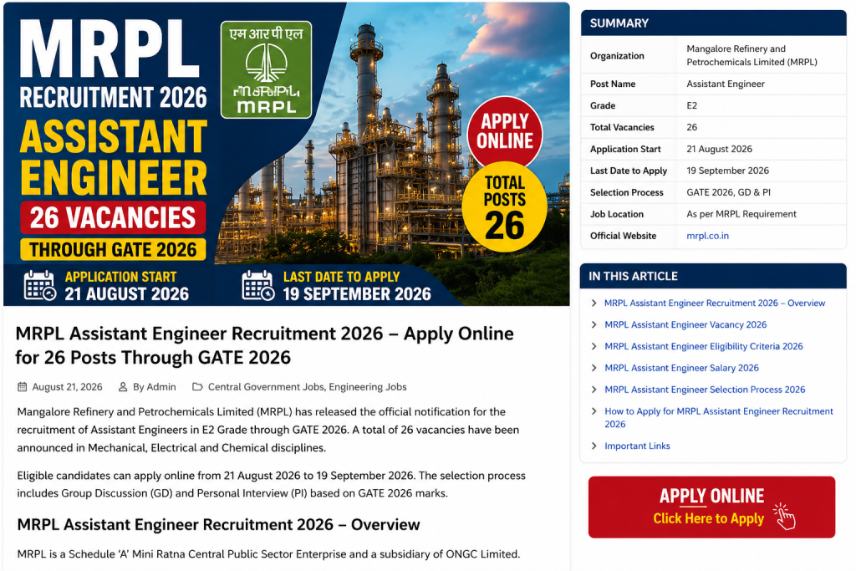
Task: Click the Central Government Jobs category link
Action: [x=266, y=387]
